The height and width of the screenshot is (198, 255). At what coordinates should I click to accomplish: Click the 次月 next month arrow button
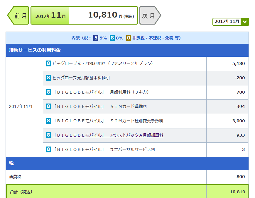click(149, 16)
